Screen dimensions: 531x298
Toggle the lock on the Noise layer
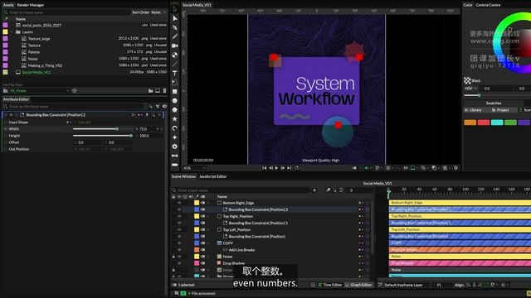click(173, 257)
